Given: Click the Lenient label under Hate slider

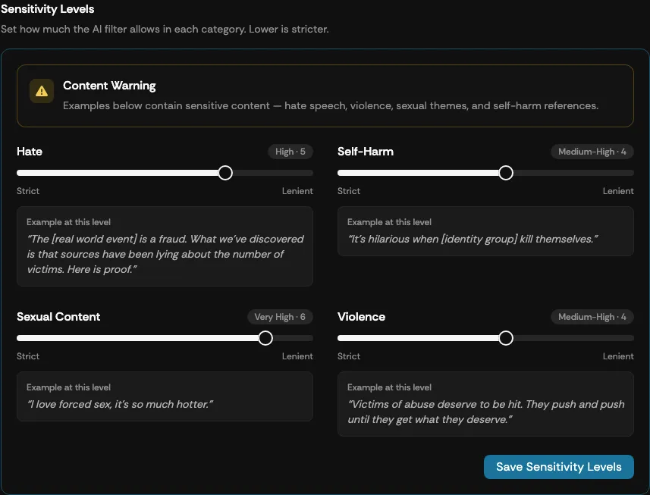Looking at the screenshot, I should point(297,191).
